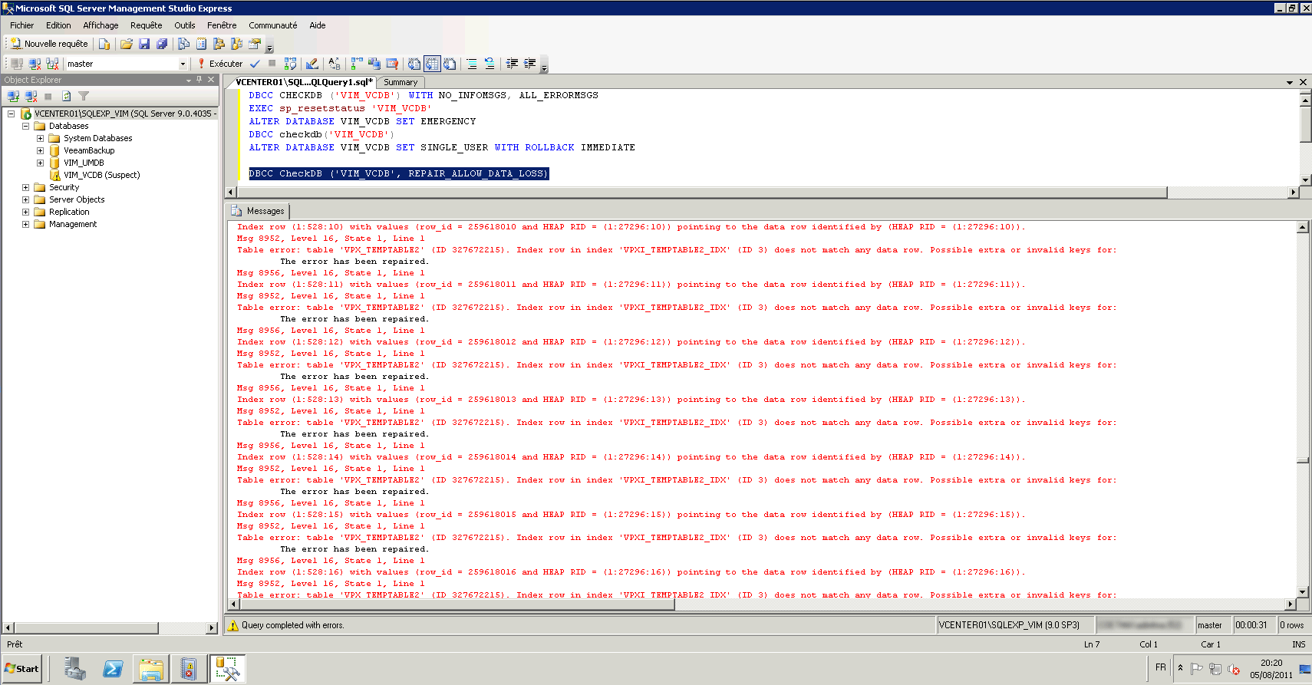Image resolution: width=1312 pixels, height=685 pixels.
Task: Click Exécuter to run the query
Action: coord(220,64)
